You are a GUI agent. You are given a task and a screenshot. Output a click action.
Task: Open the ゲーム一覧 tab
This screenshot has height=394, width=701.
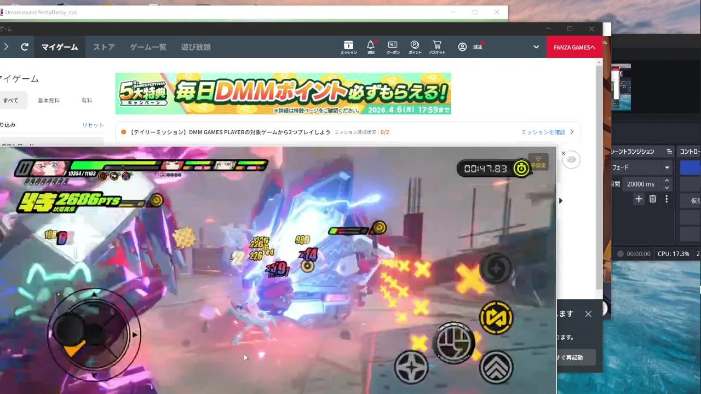148,47
